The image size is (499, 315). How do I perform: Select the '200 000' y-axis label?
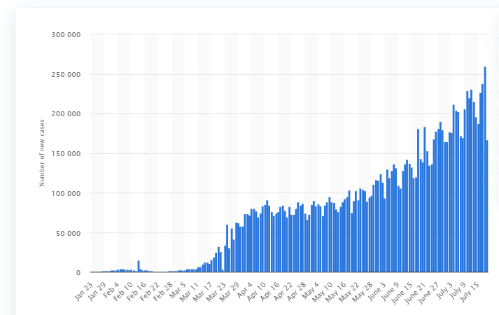[x=66, y=114]
